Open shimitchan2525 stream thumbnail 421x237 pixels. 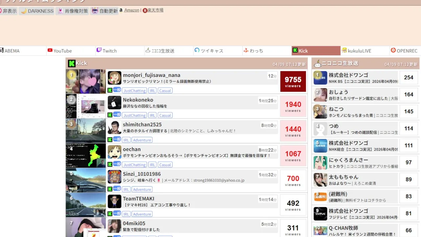tap(86, 131)
